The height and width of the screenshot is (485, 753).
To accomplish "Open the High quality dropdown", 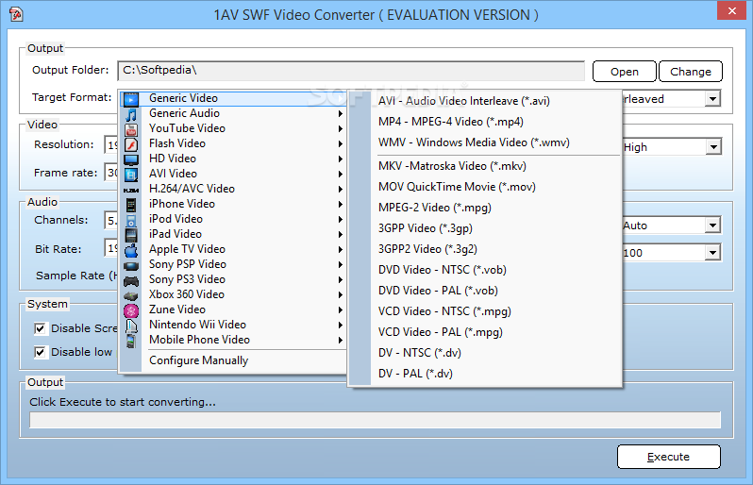I will tap(713, 147).
